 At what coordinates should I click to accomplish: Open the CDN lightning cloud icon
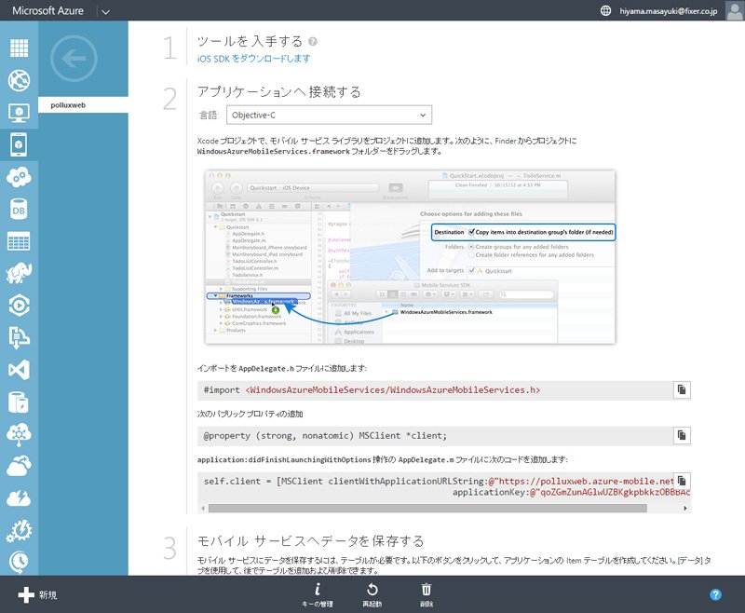point(19,498)
